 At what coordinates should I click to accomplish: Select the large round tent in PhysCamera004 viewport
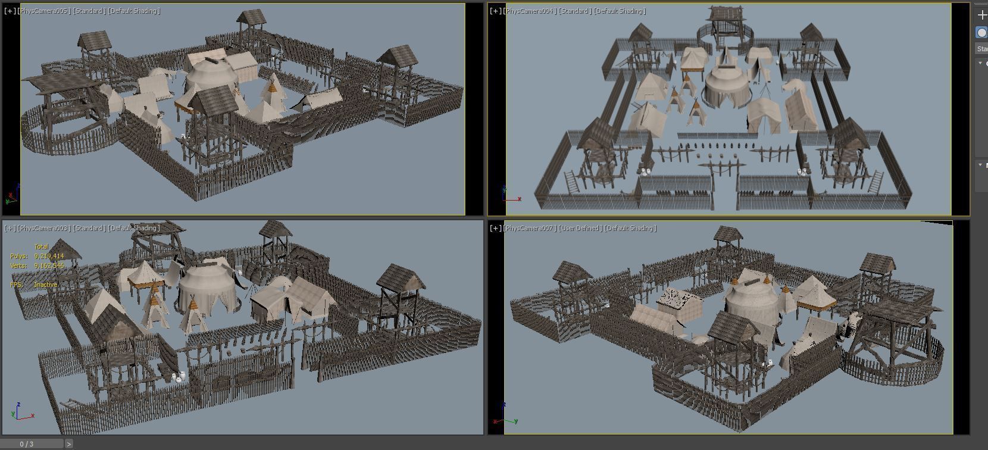coord(726,87)
